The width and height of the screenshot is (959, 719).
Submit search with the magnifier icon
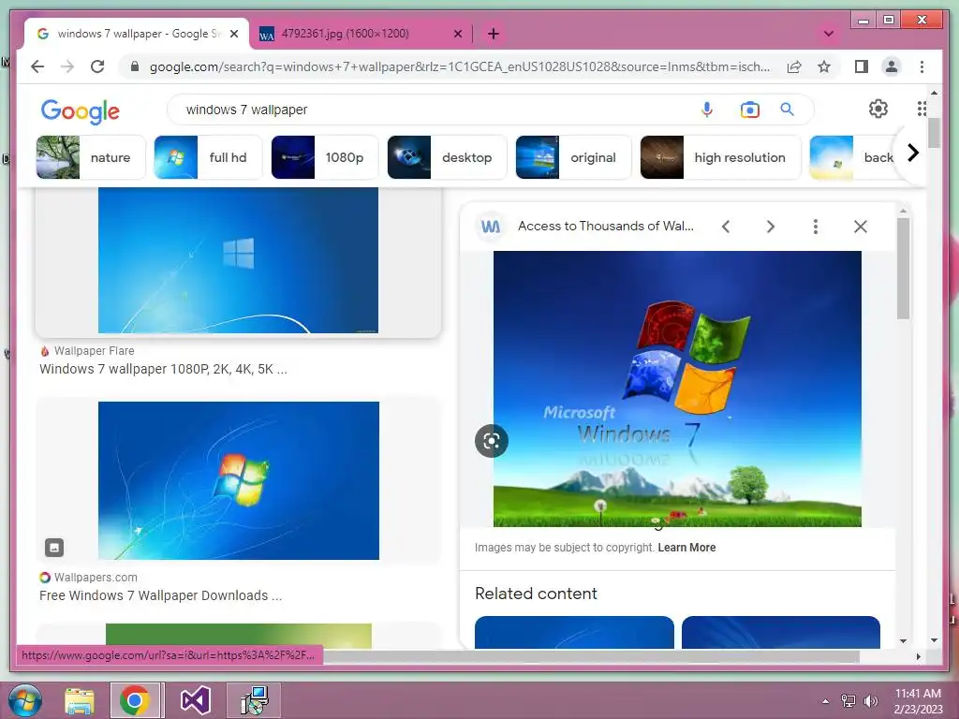click(x=787, y=110)
